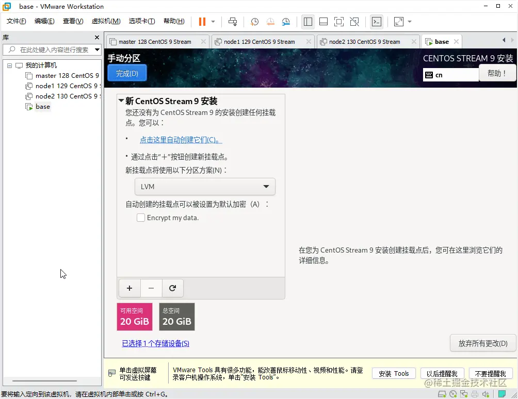Viewport: 518px width, 399px height.
Task: Open 已选择 1 个存储设备(S) link
Action: pos(156,343)
